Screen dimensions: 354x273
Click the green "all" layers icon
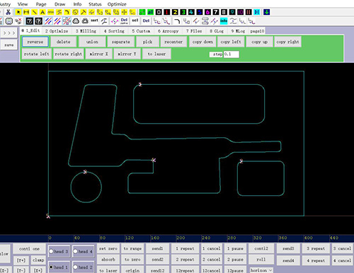(x=150, y=12)
